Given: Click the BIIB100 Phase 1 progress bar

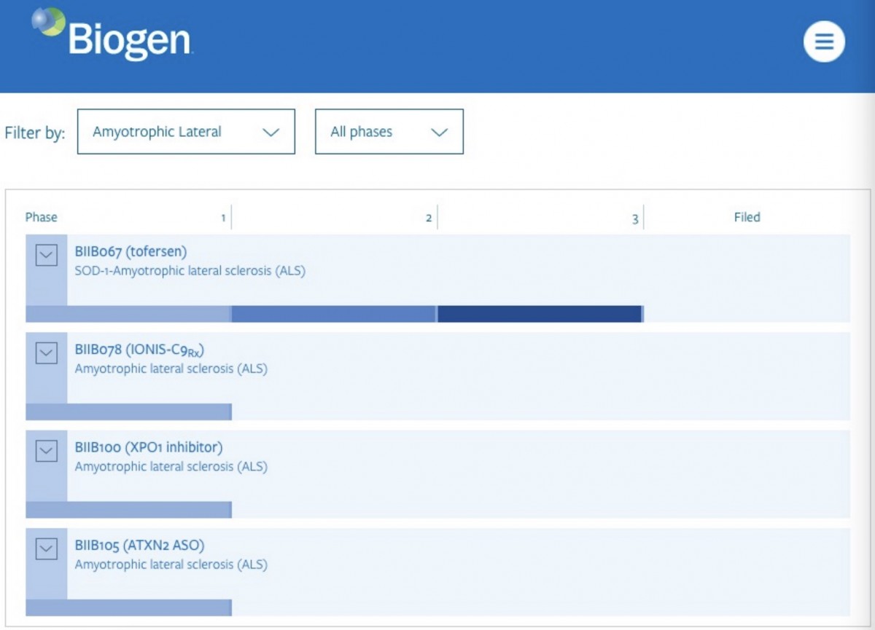Looking at the screenshot, I should (128, 510).
